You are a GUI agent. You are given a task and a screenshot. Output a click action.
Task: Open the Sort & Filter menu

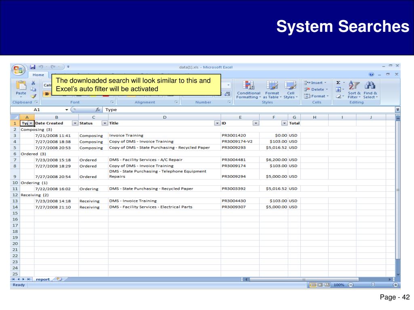pos(354,90)
